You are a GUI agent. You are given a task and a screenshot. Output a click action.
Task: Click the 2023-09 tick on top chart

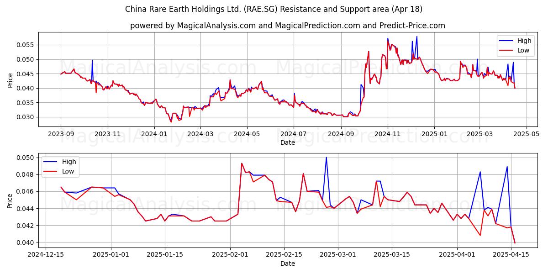click(x=61, y=134)
